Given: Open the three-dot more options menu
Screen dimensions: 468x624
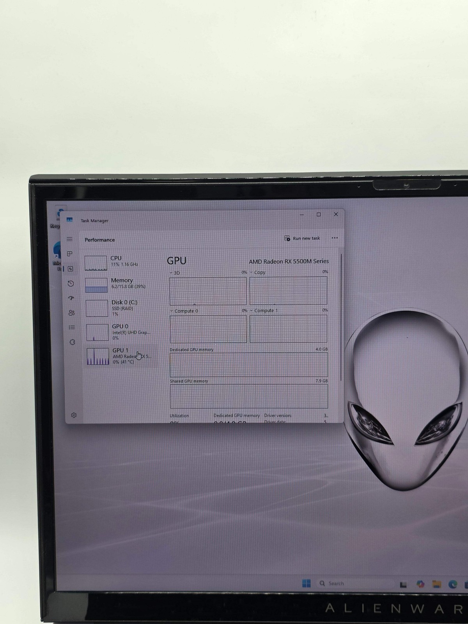Looking at the screenshot, I should coord(335,238).
